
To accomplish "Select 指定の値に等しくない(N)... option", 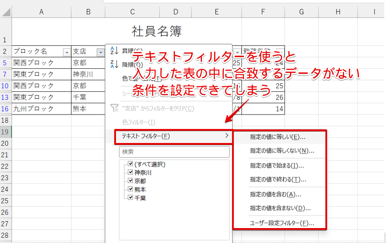I will 280,151.
